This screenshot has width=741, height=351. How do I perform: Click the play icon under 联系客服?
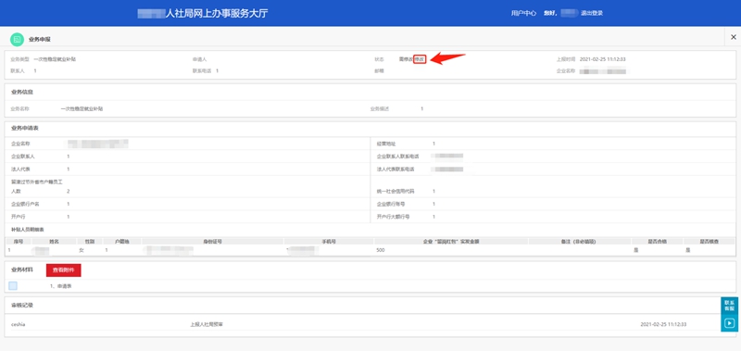coord(729,323)
